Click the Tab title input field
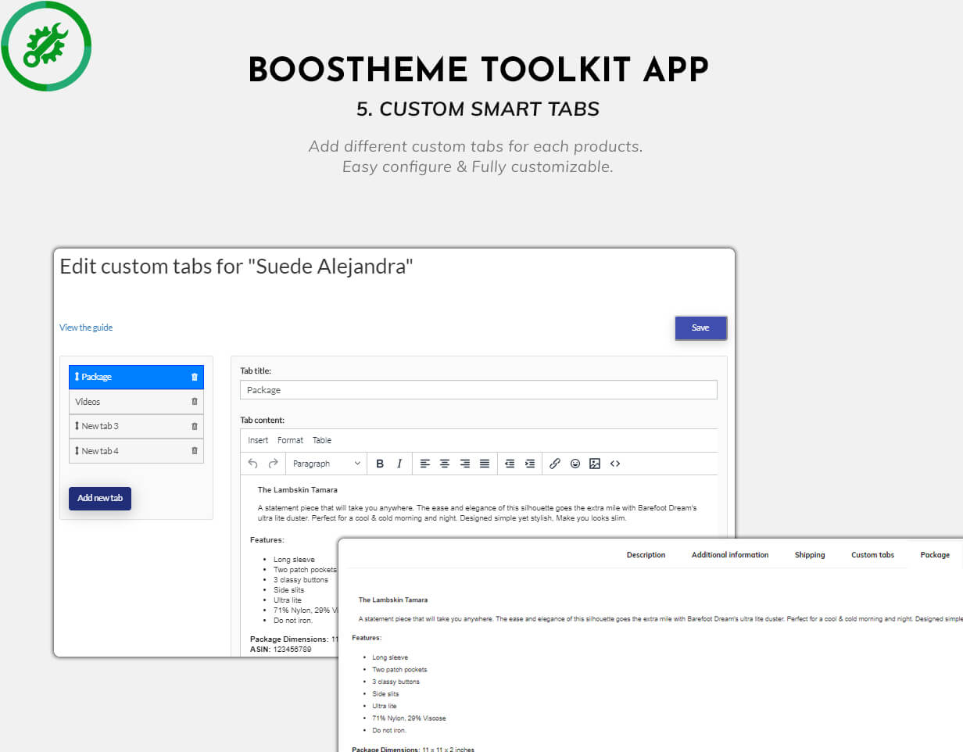This screenshot has width=963, height=752. [478, 390]
